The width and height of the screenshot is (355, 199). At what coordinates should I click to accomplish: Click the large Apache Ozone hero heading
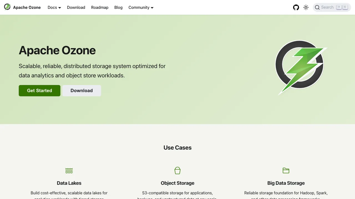[x=57, y=50]
